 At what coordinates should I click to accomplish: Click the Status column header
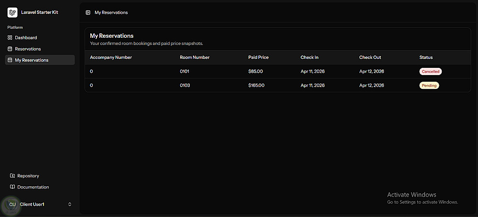[426, 57]
